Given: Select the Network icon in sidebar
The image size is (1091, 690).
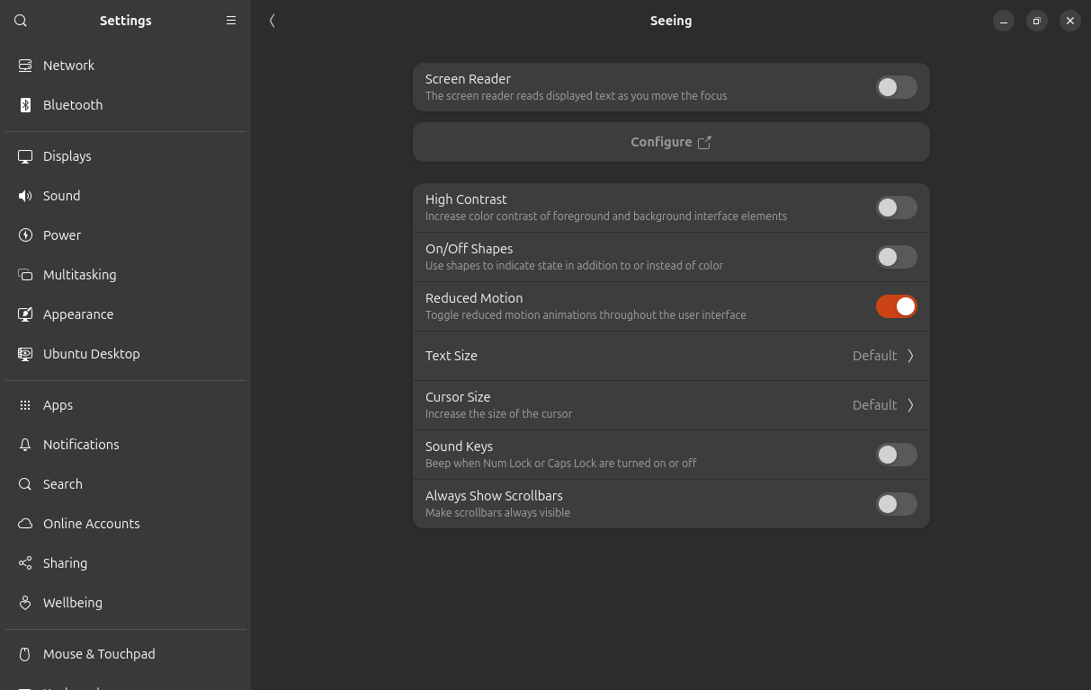Looking at the screenshot, I should coord(24,65).
